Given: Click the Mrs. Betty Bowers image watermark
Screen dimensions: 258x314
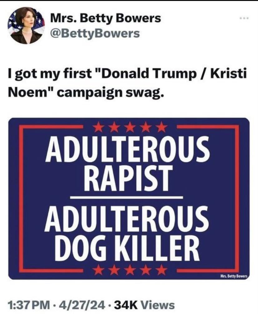Looking at the screenshot, I should click(234, 276).
